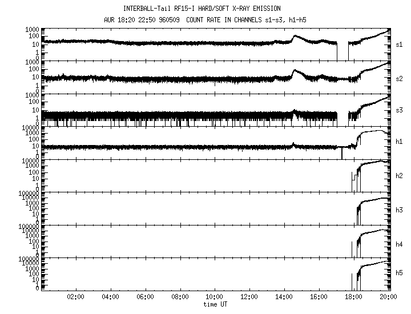Screen dimensions: 411x314
Task: Click the 20:00 time axis tick label
Action: (388, 297)
